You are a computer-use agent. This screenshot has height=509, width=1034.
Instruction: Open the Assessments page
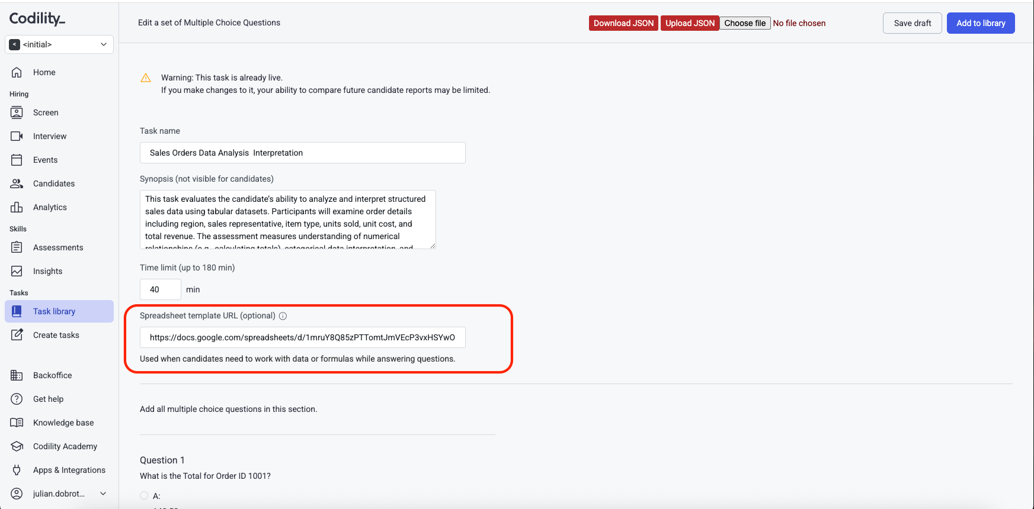coord(58,247)
